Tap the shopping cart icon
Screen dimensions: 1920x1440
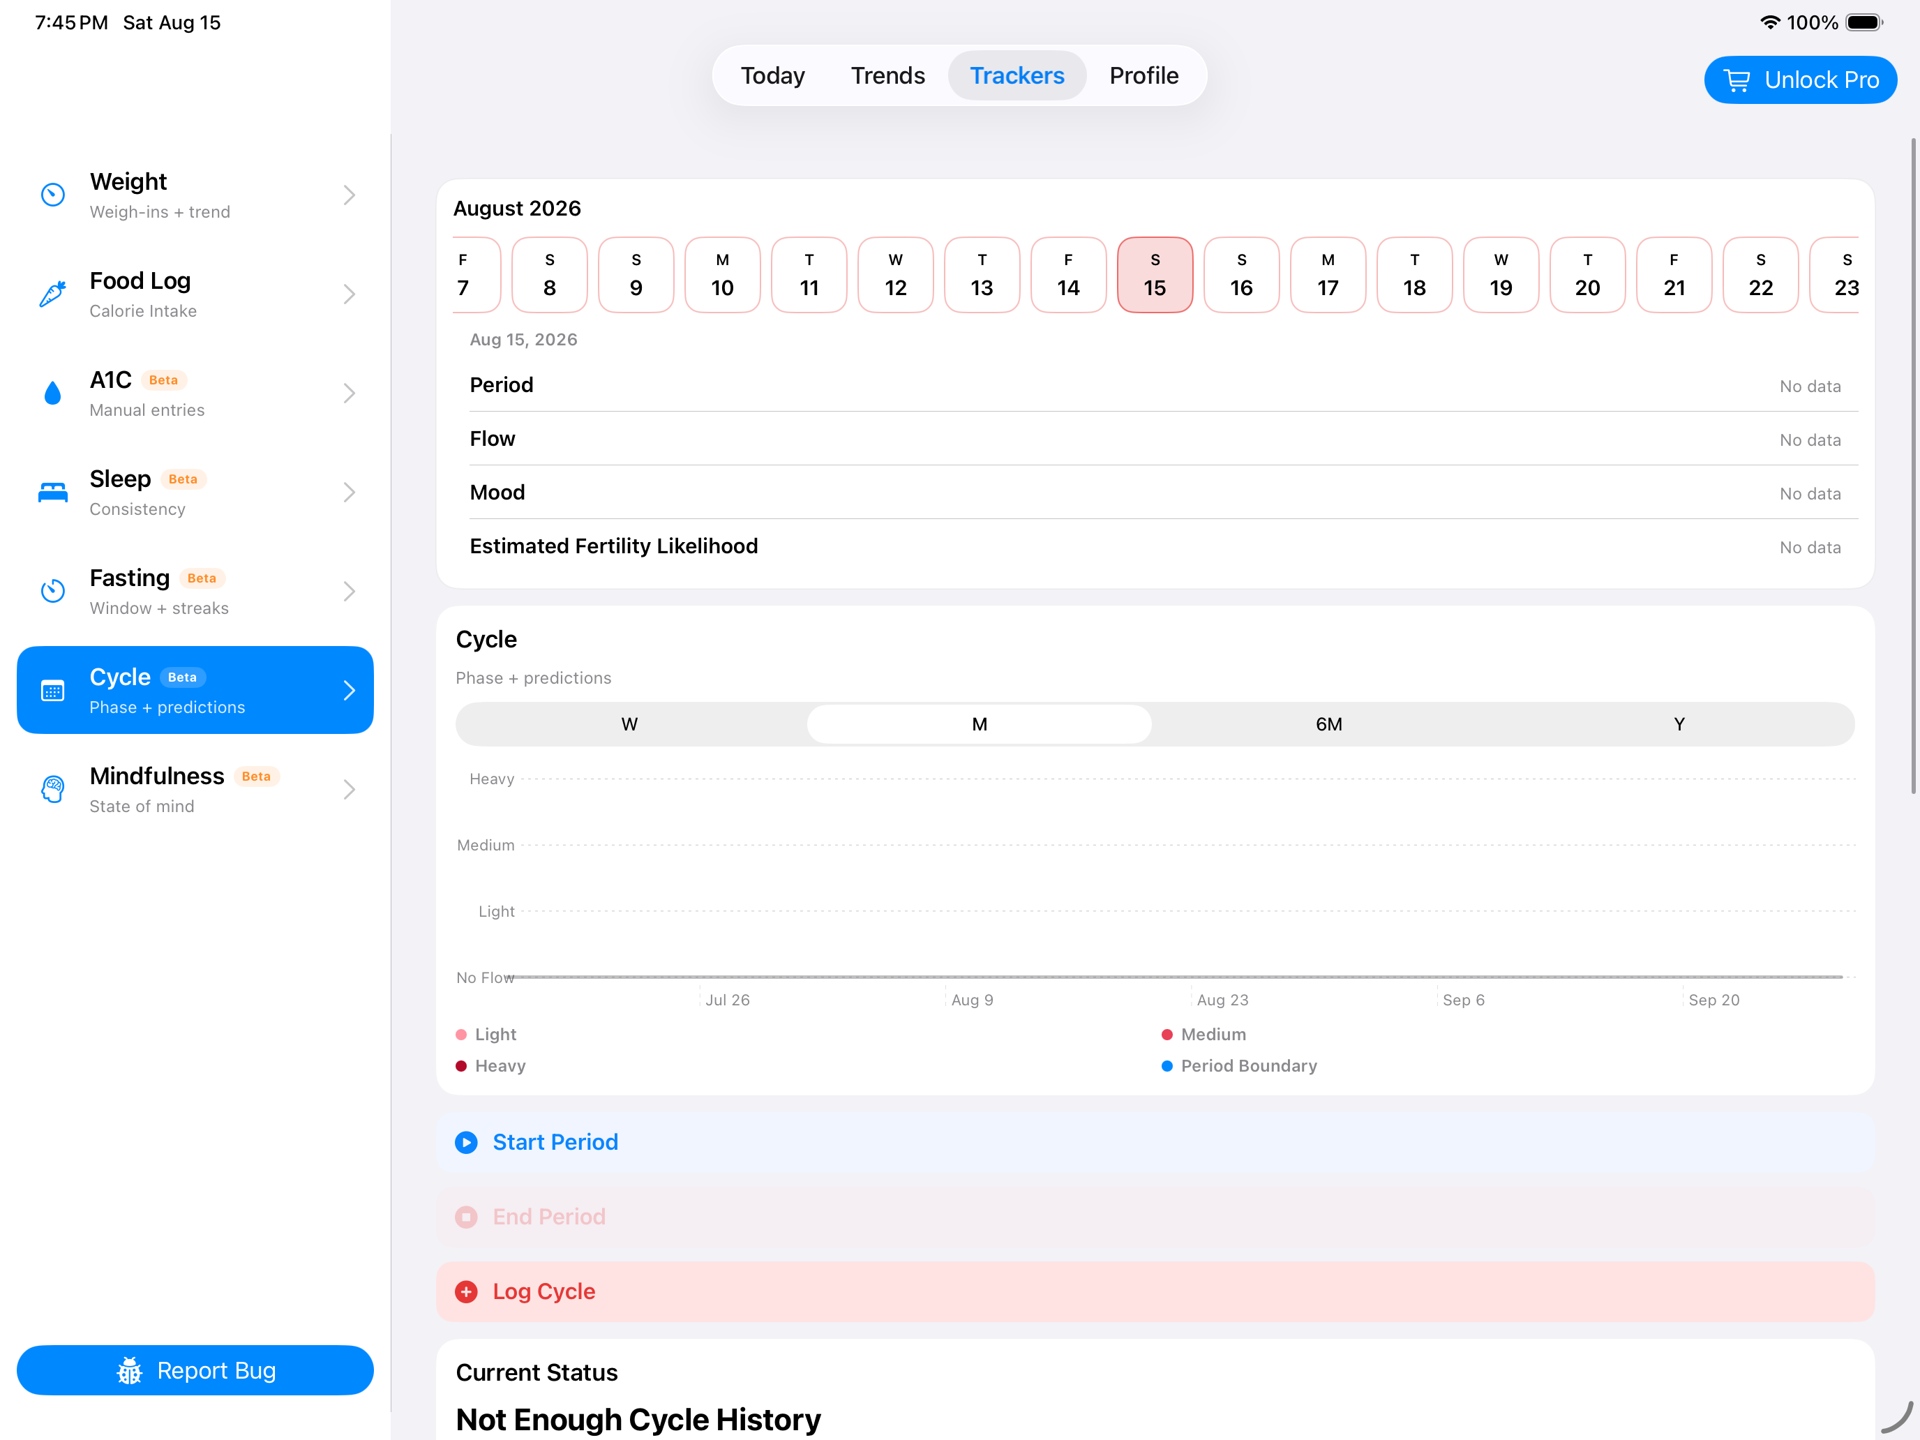coord(1737,80)
